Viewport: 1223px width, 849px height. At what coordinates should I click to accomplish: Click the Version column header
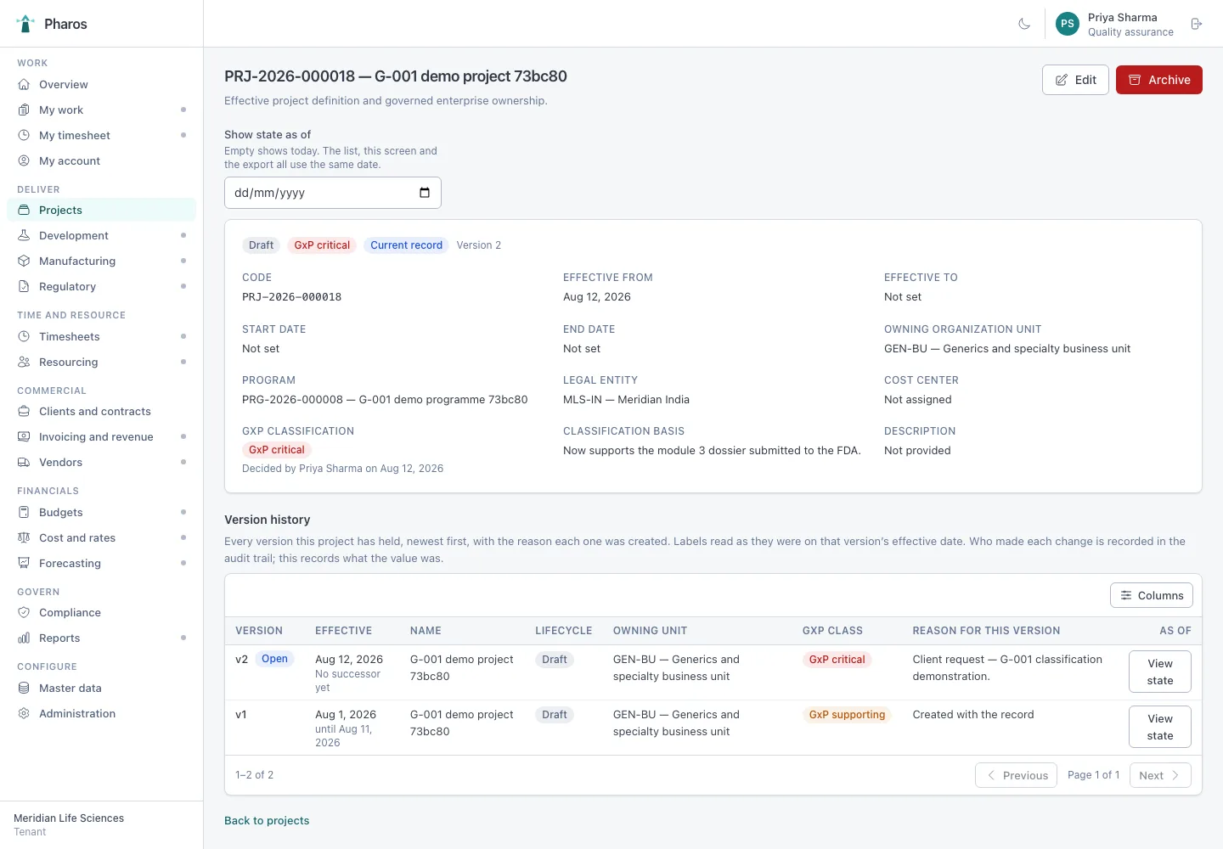(x=259, y=631)
